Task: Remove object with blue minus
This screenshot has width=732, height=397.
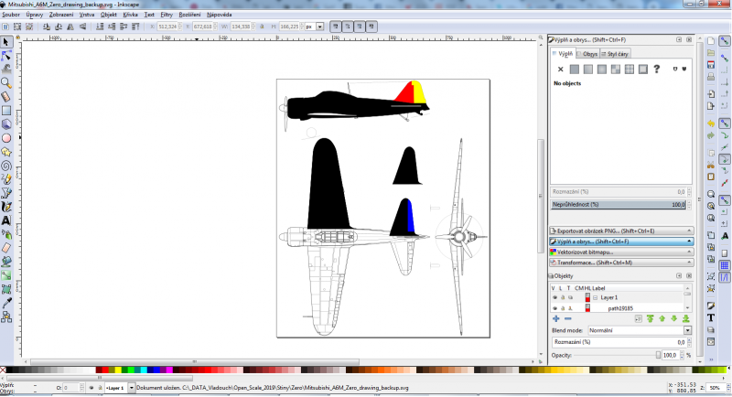Action: point(567,318)
